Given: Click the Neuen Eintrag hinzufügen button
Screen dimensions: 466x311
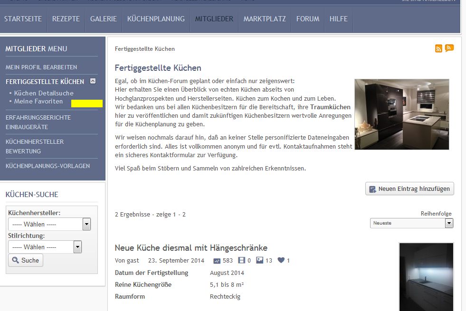Looking at the screenshot, I should [409, 188].
